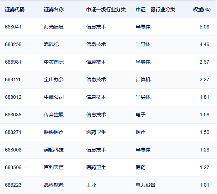
Task: Select stock code 688256
Action: [x=13, y=44]
